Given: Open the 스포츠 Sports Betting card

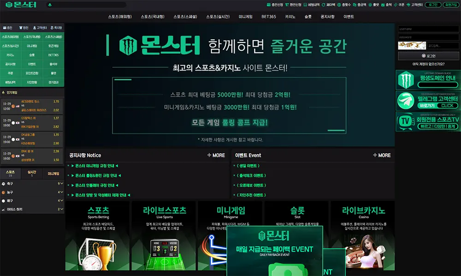Looking at the screenshot, I should coord(98,236).
